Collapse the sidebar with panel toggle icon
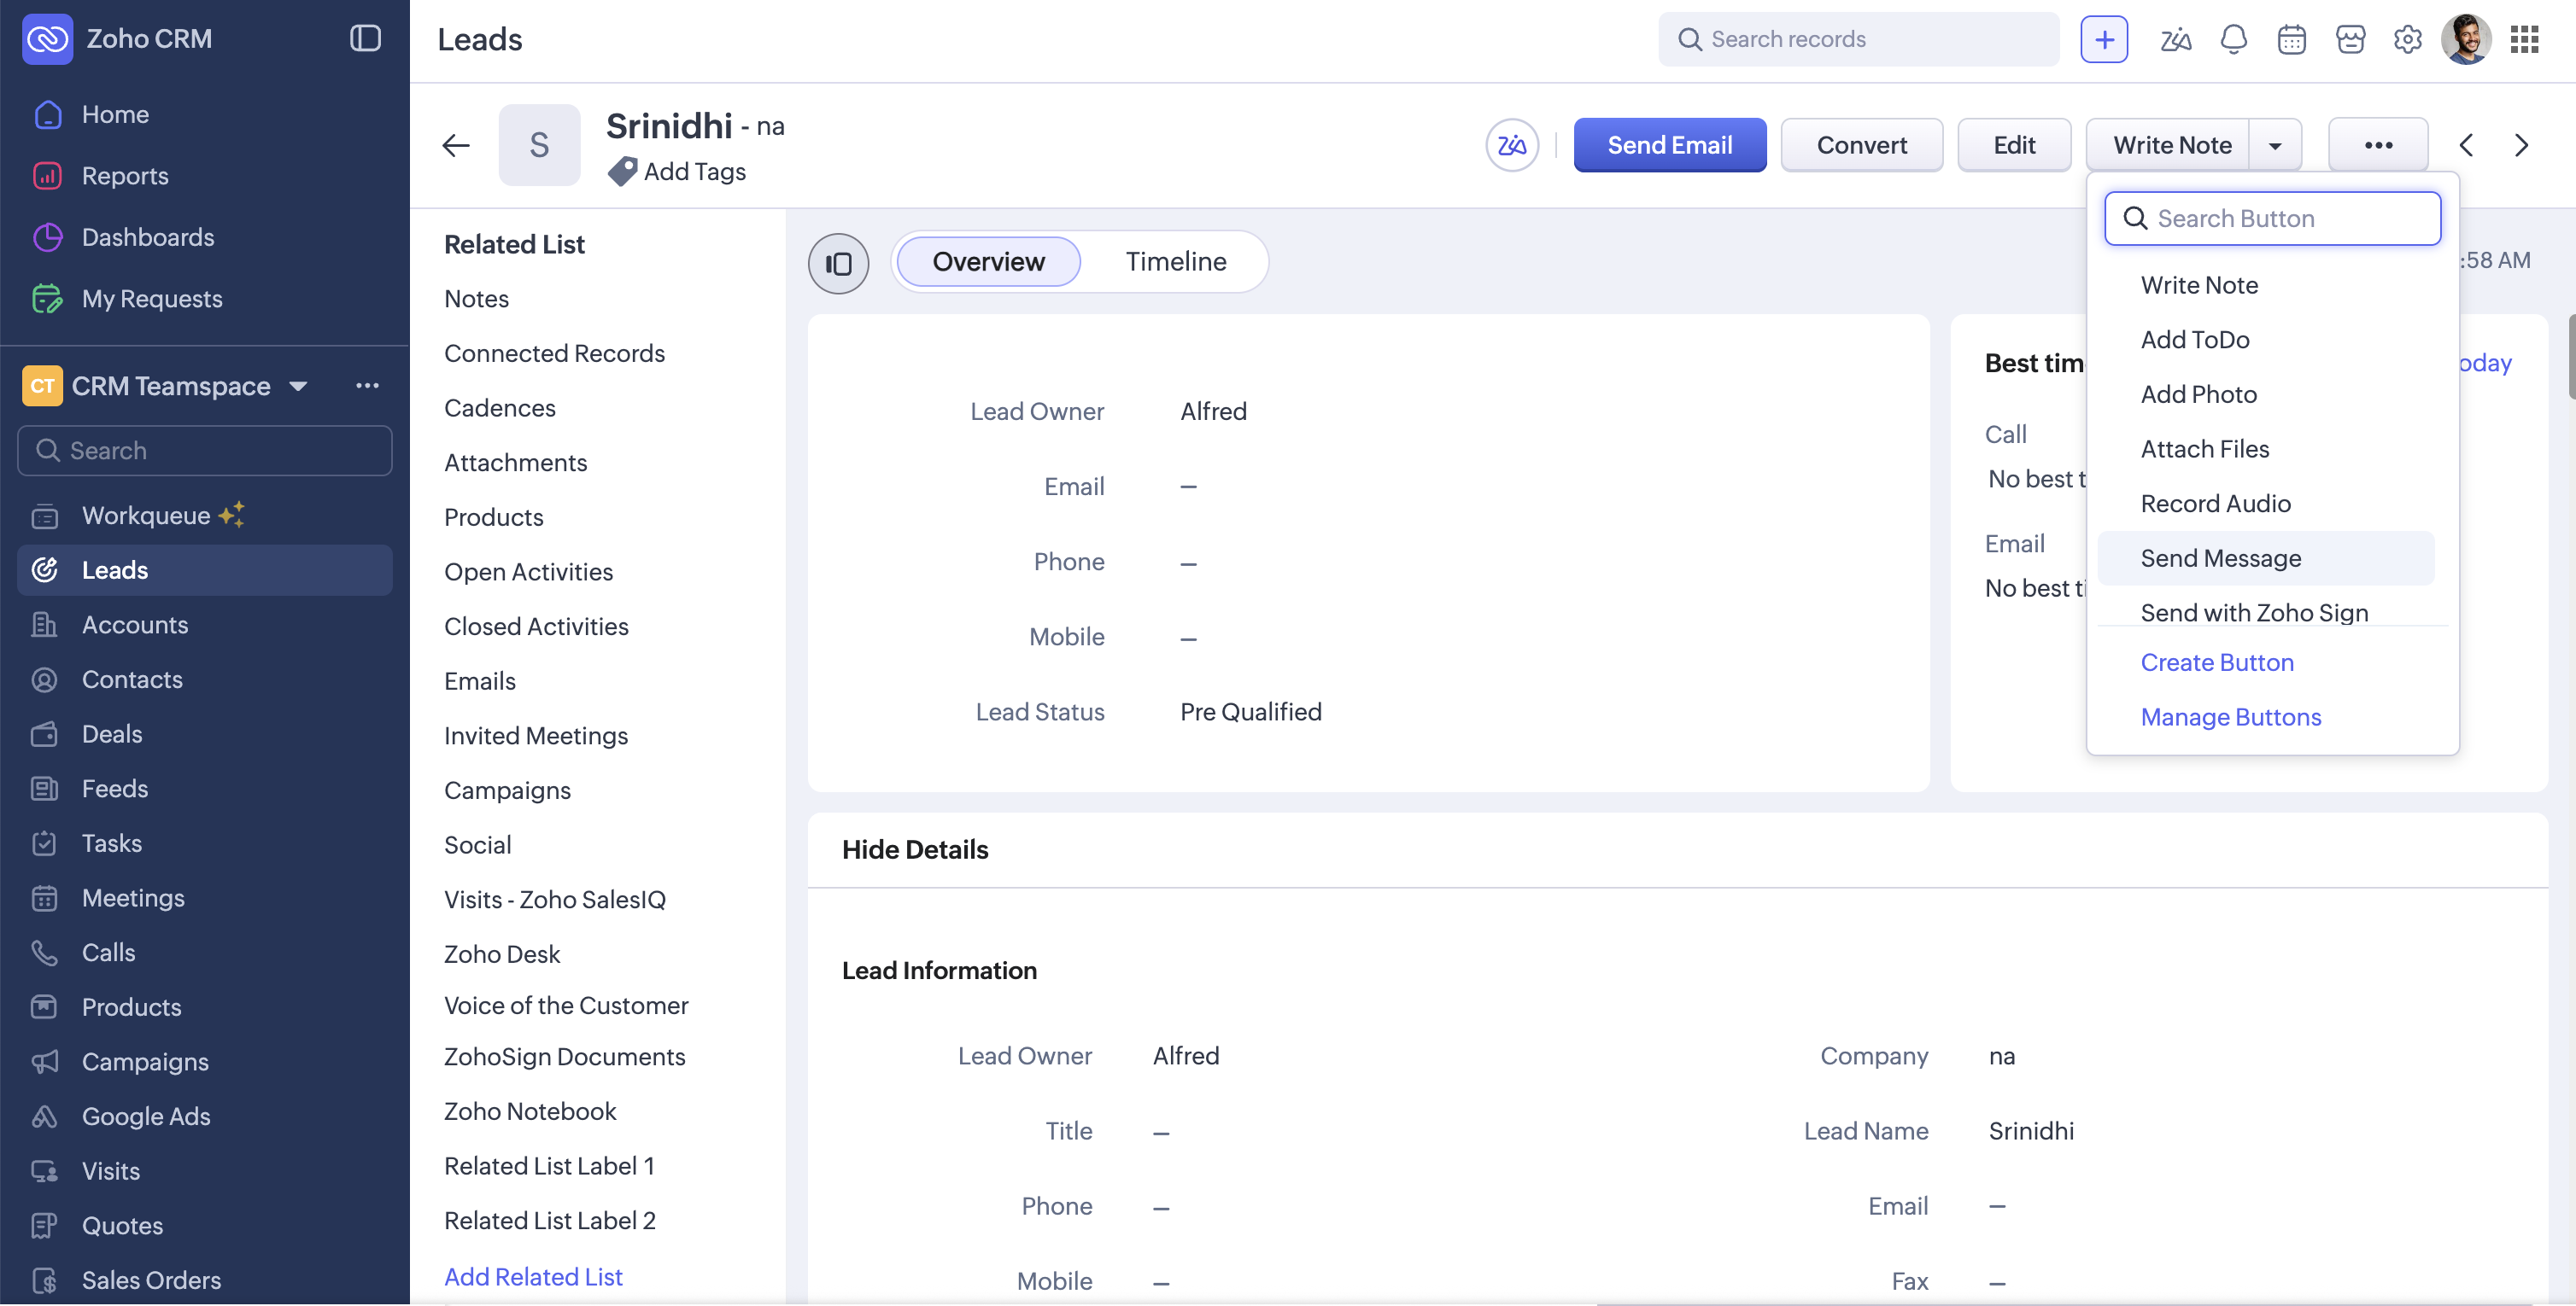This screenshot has width=2576, height=1306. coord(365,38)
